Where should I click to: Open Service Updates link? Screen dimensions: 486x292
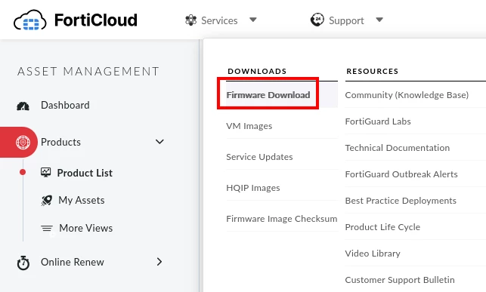[x=259, y=157]
